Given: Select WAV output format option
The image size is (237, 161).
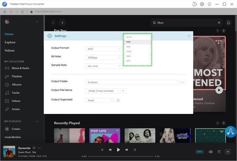Looking at the screenshot, I should click(x=137, y=56).
